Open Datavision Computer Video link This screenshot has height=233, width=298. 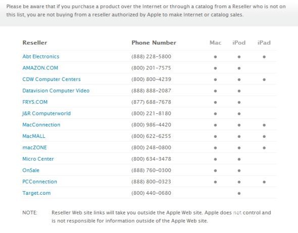tap(56, 91)
